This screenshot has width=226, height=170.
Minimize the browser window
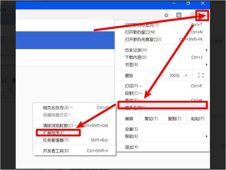pyautogui.click(x=174, y=3)
